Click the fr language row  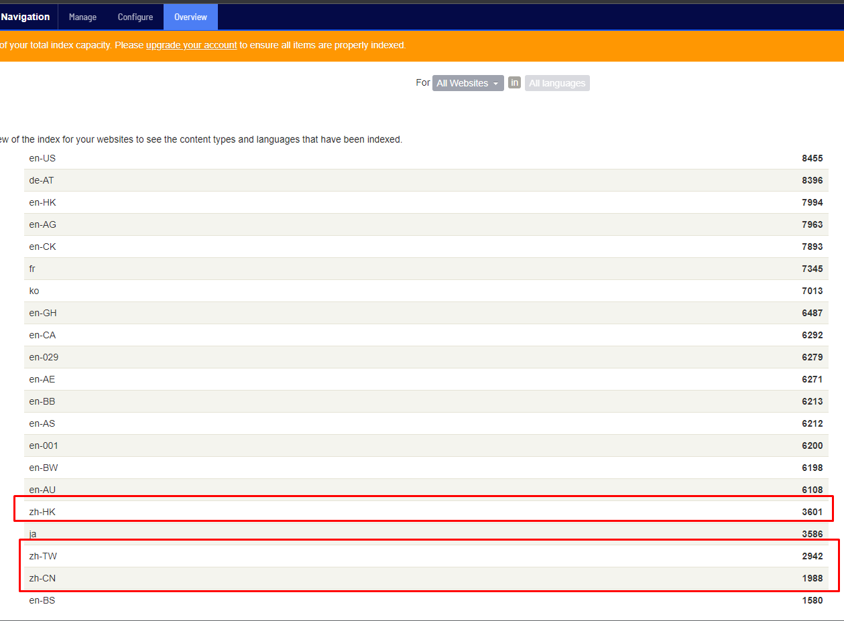click(x=32, y=269)
